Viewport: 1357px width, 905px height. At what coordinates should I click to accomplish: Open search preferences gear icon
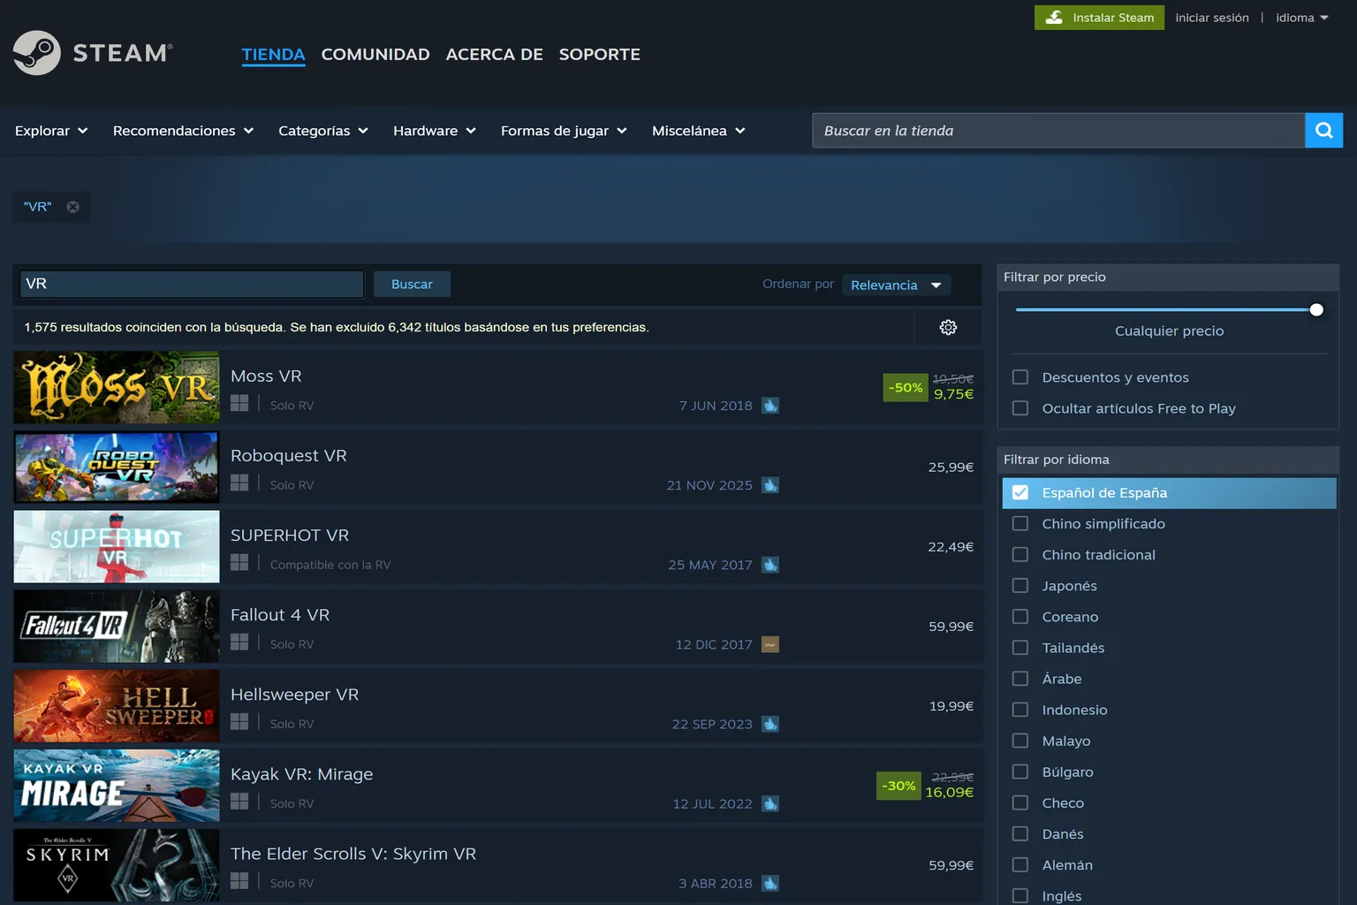(948, 327)
